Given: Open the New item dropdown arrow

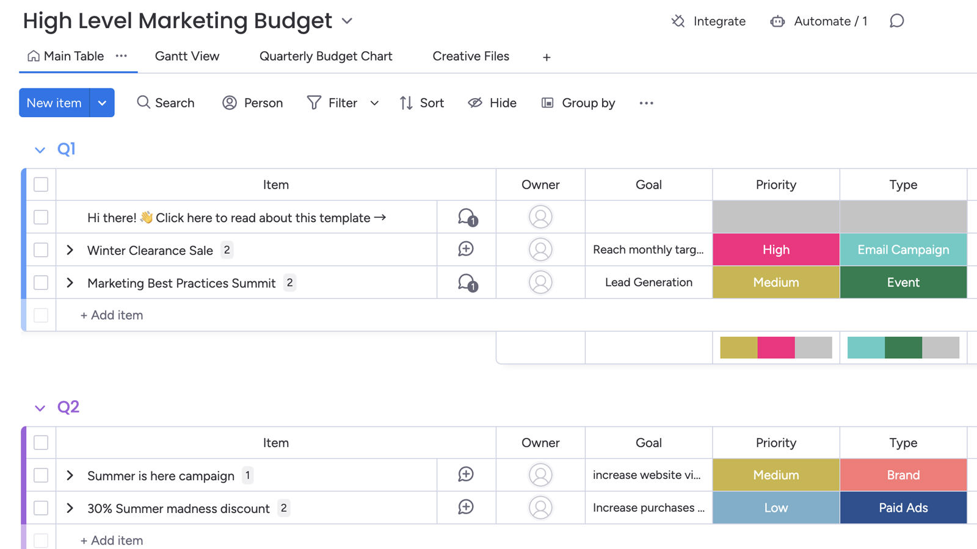Looking at the screenshot, I should tap(102, 102).
